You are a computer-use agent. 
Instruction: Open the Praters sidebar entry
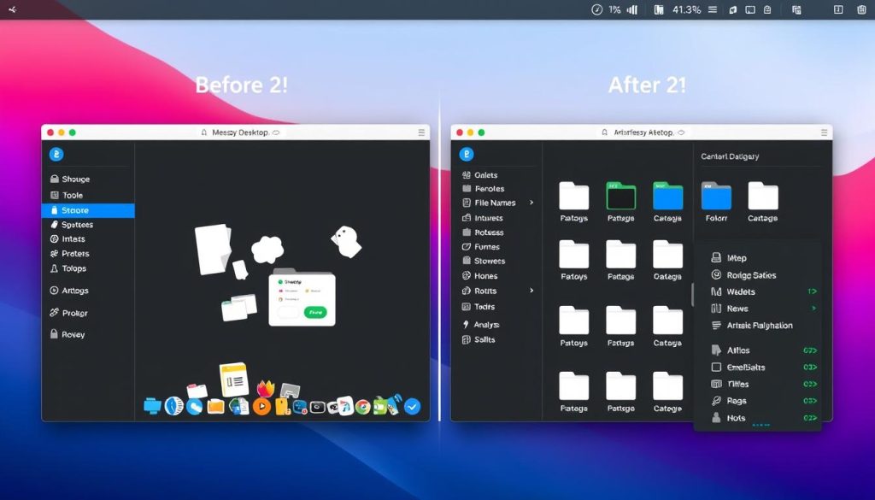tap(70, 253)
